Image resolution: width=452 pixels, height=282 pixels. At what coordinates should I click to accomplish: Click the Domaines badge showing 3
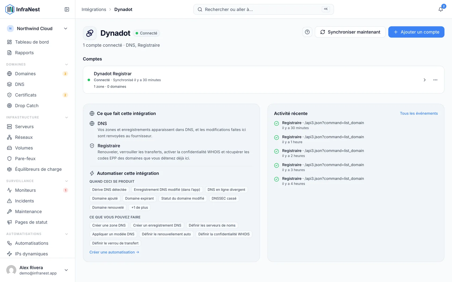(x=65, y=74)
